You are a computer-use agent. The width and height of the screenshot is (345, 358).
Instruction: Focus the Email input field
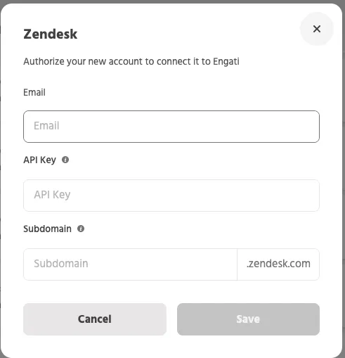tap(171, 127)
